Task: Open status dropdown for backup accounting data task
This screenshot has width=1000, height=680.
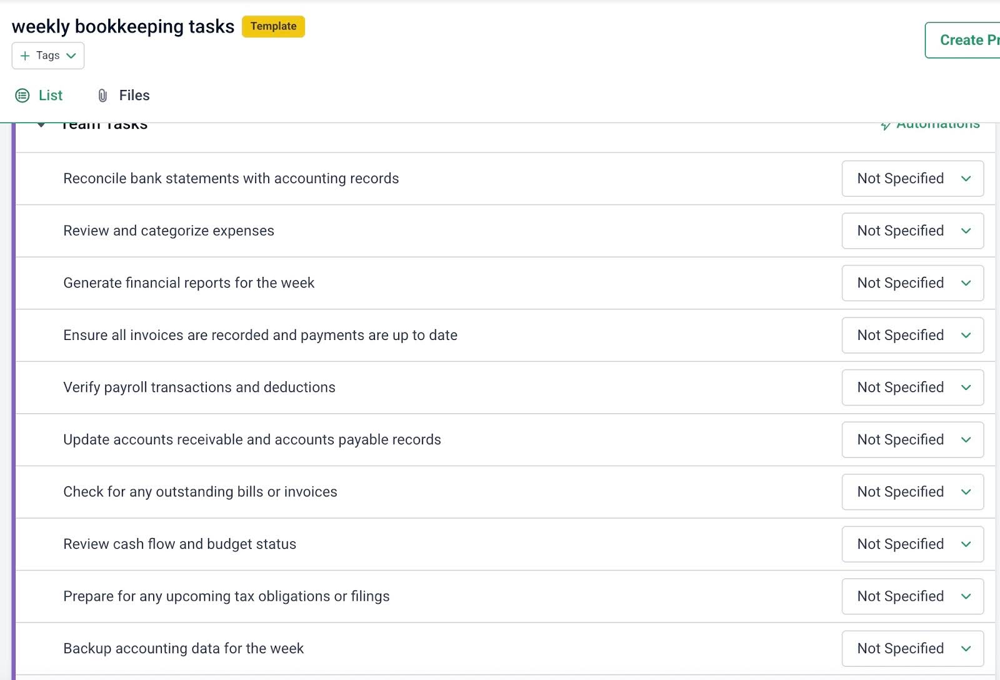Action: click(912, 648)
